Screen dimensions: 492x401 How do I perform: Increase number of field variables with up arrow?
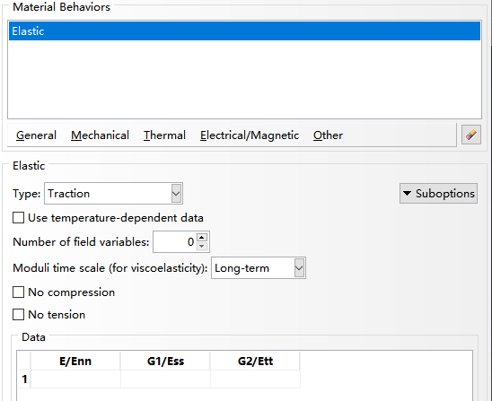tap(202, 238)
